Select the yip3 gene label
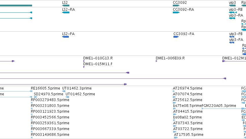Screen dimensions: 246x139 coord(232,3)
